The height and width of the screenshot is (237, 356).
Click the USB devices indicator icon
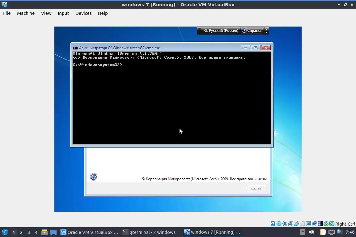click(x=297, y=224)
